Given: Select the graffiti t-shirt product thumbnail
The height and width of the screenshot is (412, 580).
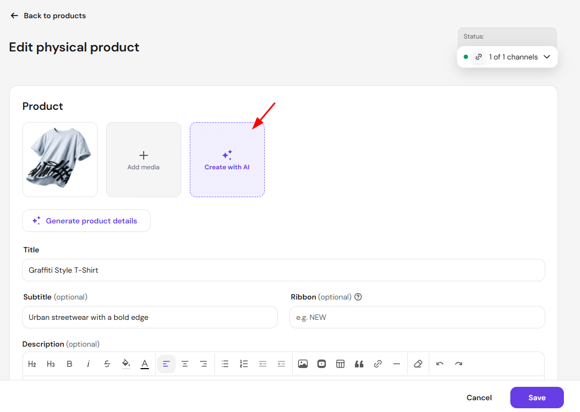Looking at the screenshot, I should pos(60,160).
